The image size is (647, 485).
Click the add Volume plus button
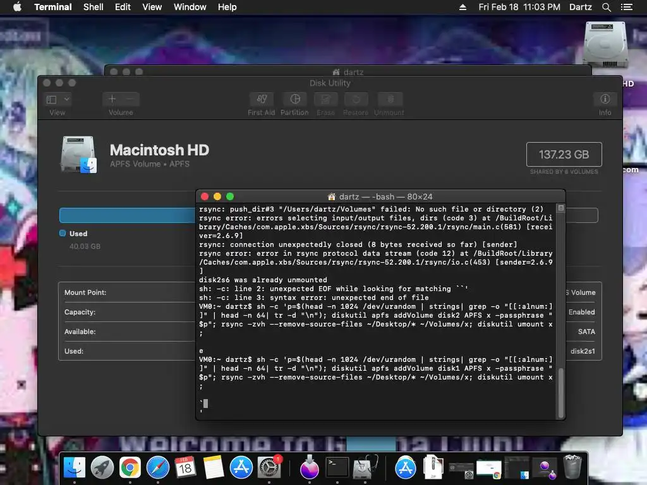(x=112, y=99)
